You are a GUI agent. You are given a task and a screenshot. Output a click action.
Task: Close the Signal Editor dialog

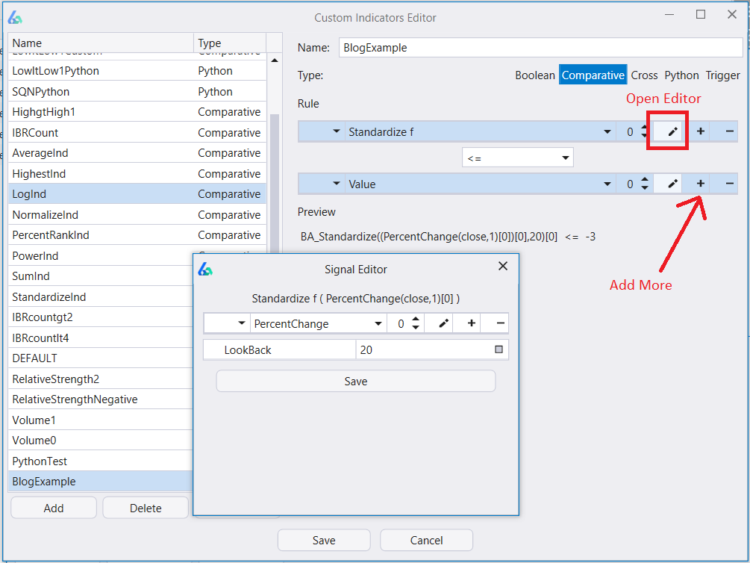(x=502, y=266)
